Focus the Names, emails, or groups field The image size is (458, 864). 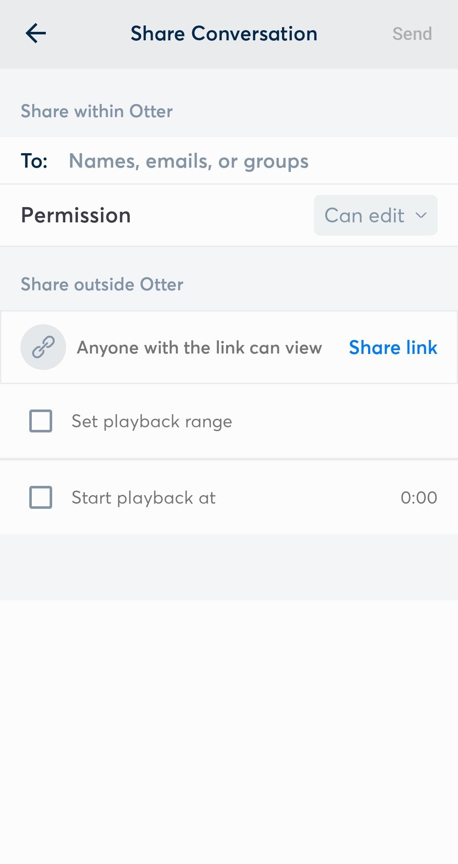point(189,161)
